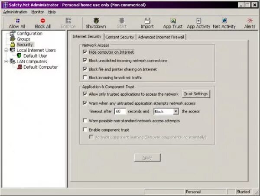Image resolution: width=260 pixels, height=196 pixels.
Task: Click the Apply button
Action: 147,157
